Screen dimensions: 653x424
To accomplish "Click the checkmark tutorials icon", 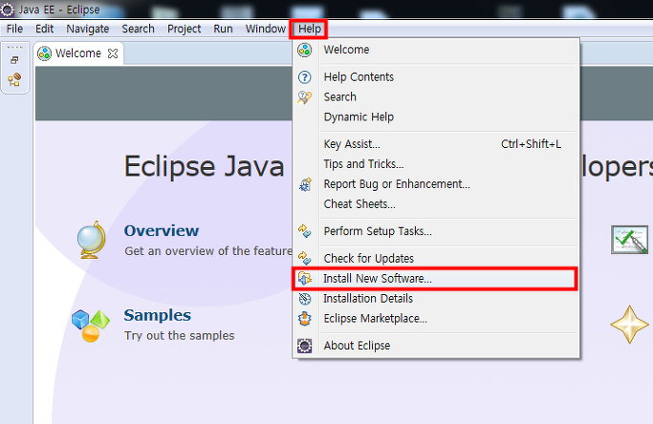I will [630, 240].
